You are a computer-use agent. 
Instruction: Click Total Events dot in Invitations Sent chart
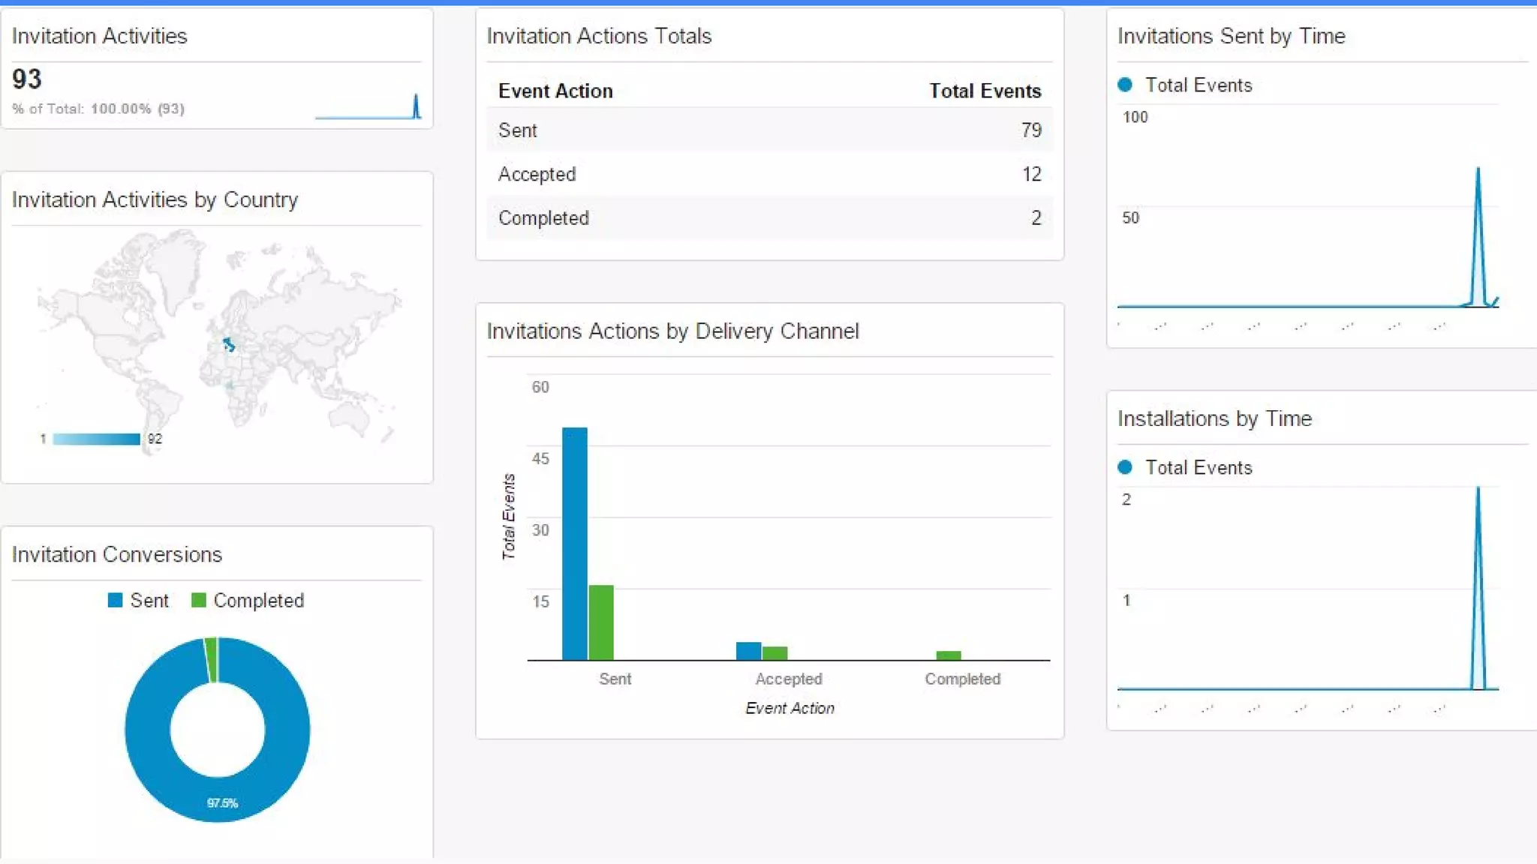(x=1124, y=85)
